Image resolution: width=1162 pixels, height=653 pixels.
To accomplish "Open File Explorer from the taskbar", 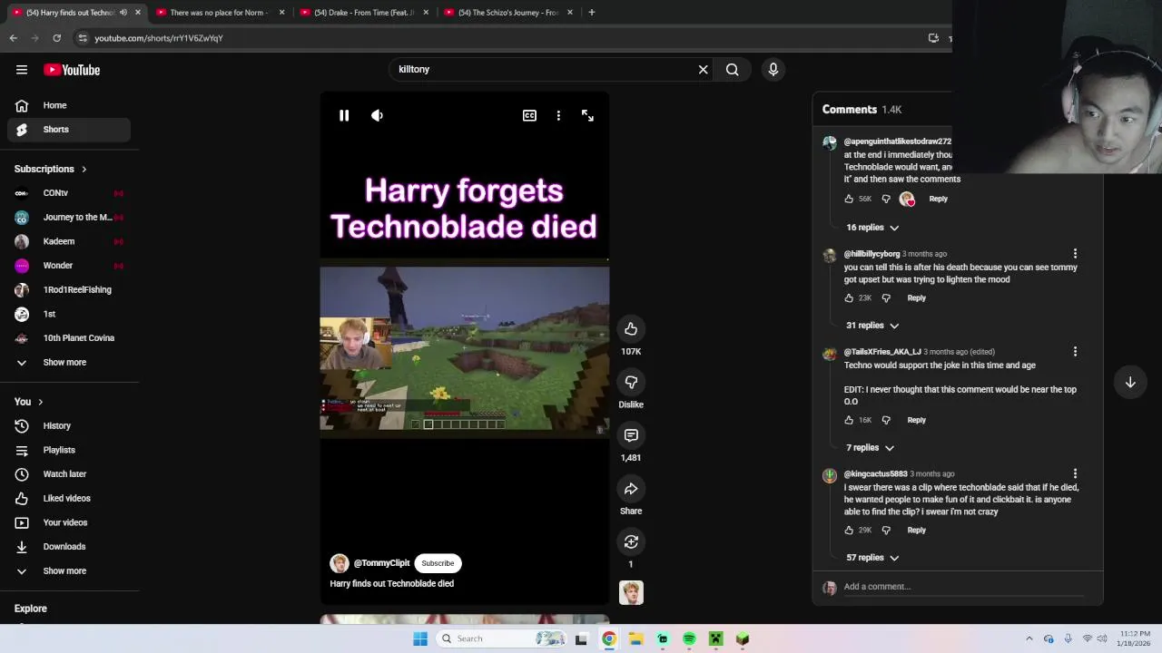I will (x=635, y=639).
